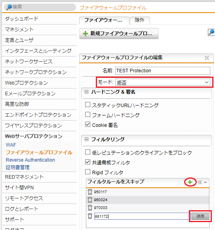Click 新規ファイアウォールプロ... button
215x230 pixels.
[x=119, y=34]
